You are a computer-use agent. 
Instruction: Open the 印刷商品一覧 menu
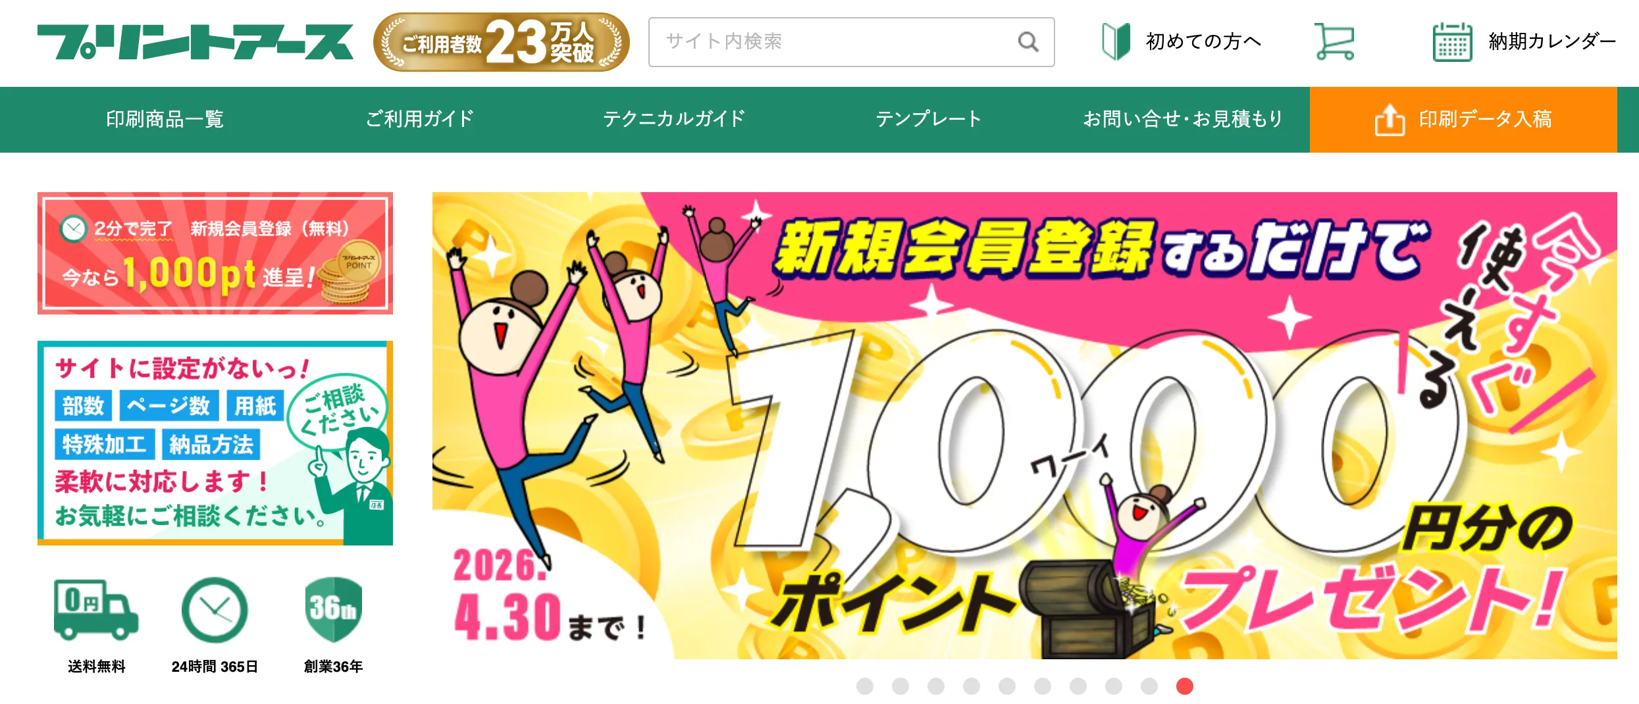pyautogui.click(x=165, y=119)
